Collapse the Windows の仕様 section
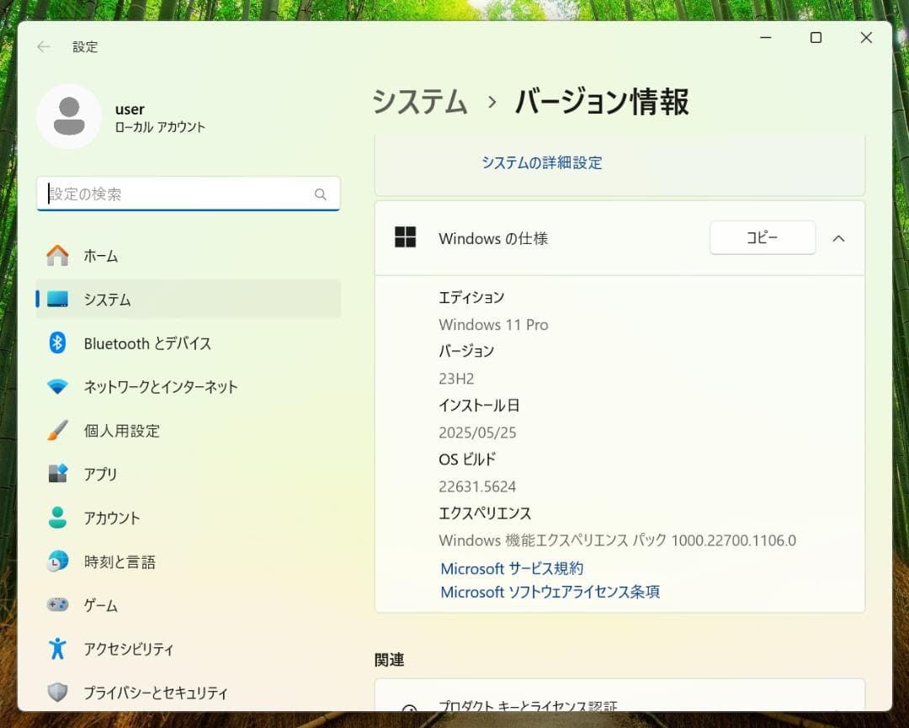 pyautogui.click(x=838, y=238)
